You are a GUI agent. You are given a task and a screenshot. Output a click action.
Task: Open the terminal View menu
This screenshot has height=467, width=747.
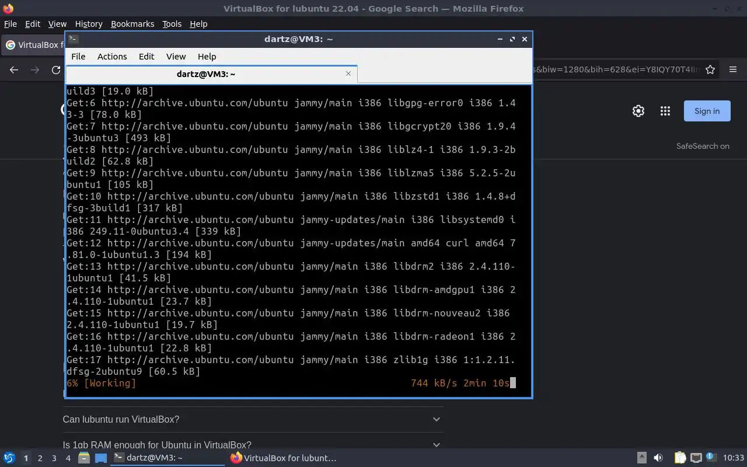point(176,57)
